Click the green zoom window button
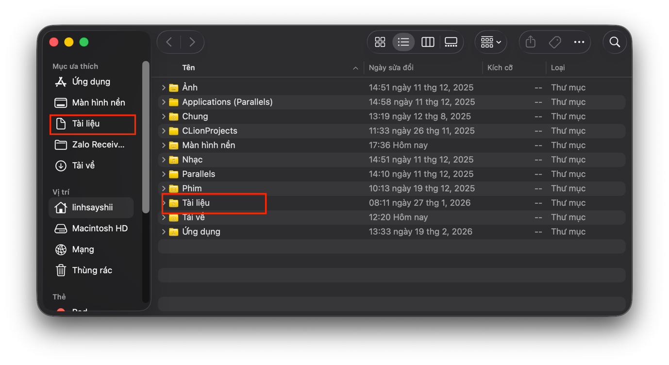The image size is (669, 365). tap(84, 42)
